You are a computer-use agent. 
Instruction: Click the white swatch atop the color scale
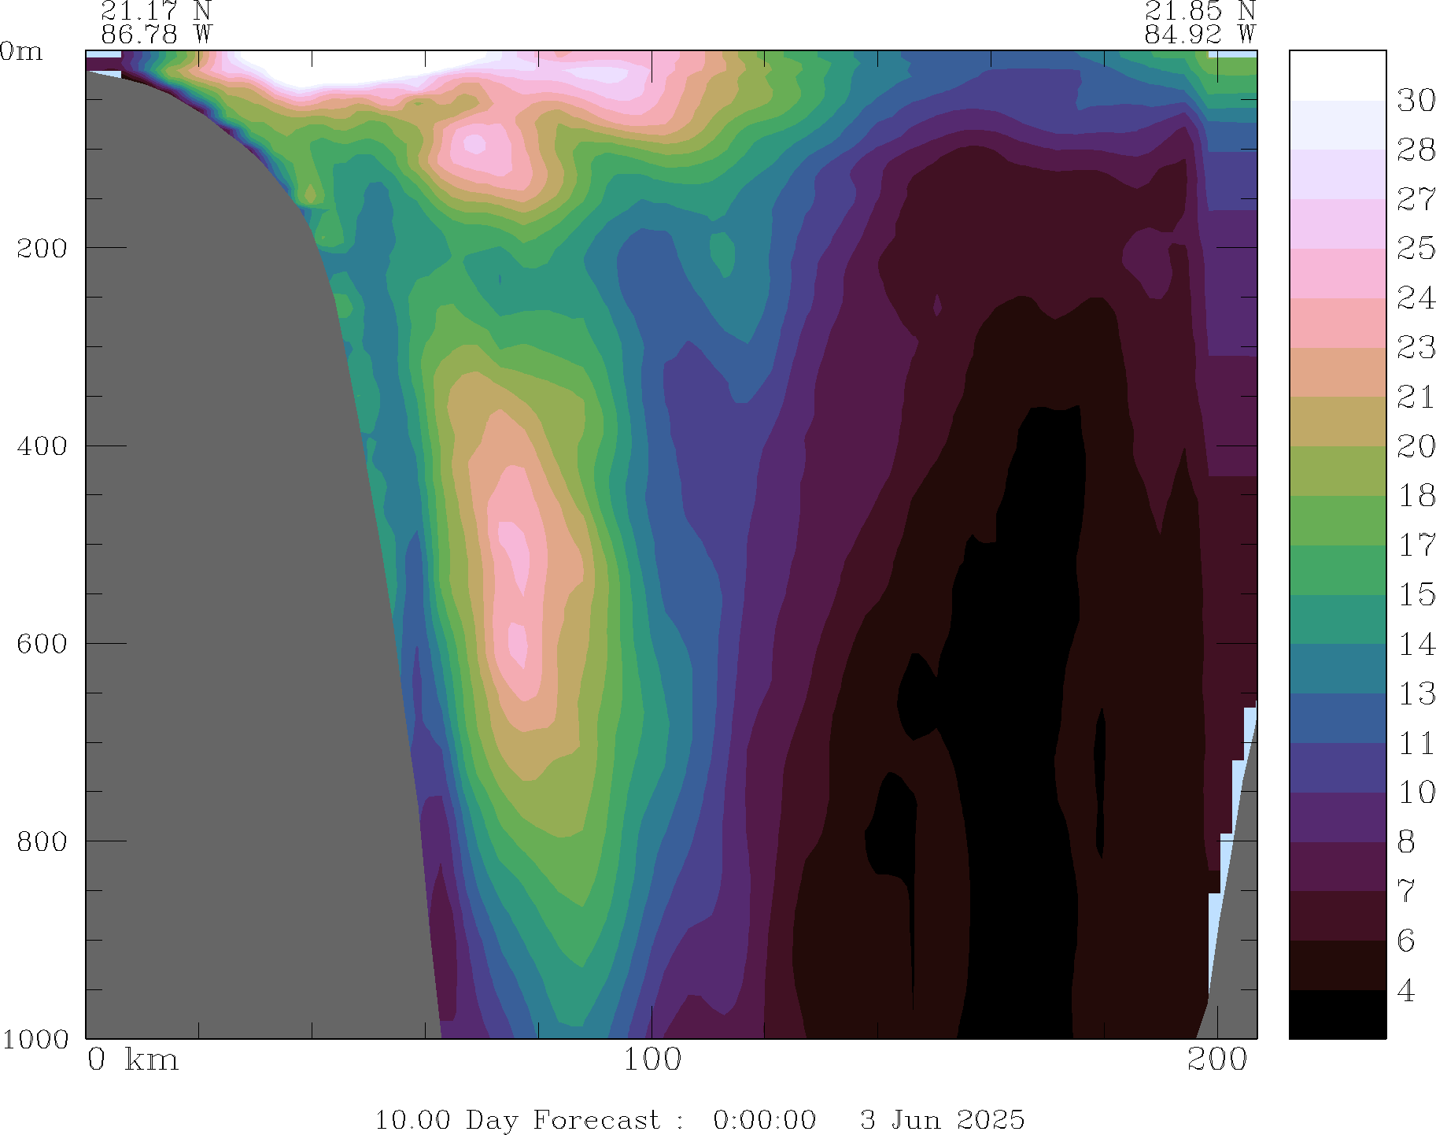1337,76
